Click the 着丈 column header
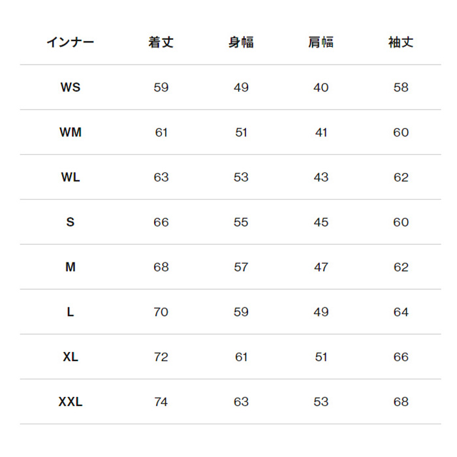The width and height of the screenshot is (457, 457). 161,42
